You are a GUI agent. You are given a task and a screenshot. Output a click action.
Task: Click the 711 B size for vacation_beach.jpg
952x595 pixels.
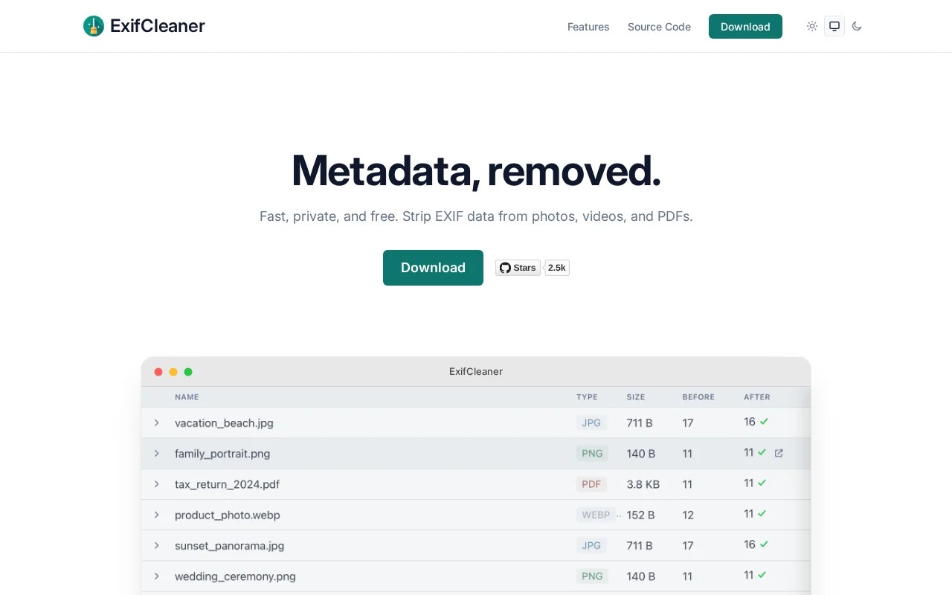(x=640, y=423)
